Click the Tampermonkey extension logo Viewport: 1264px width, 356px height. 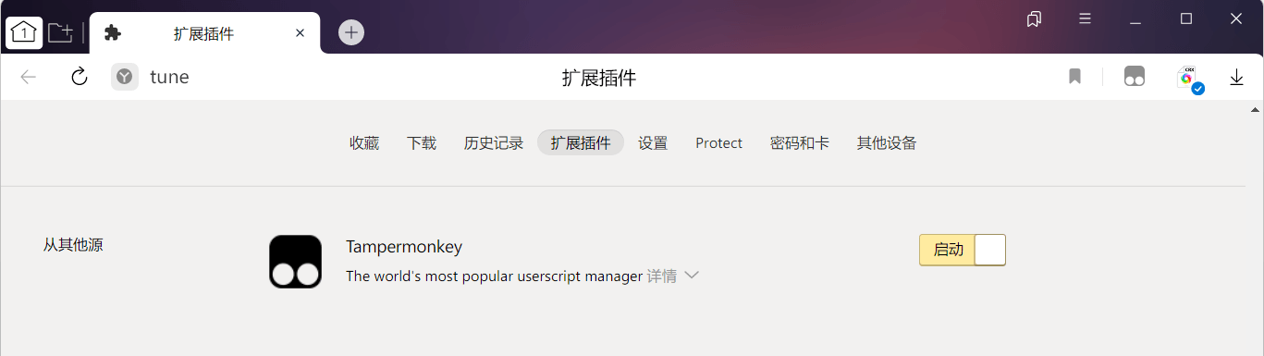click(296, 262)
